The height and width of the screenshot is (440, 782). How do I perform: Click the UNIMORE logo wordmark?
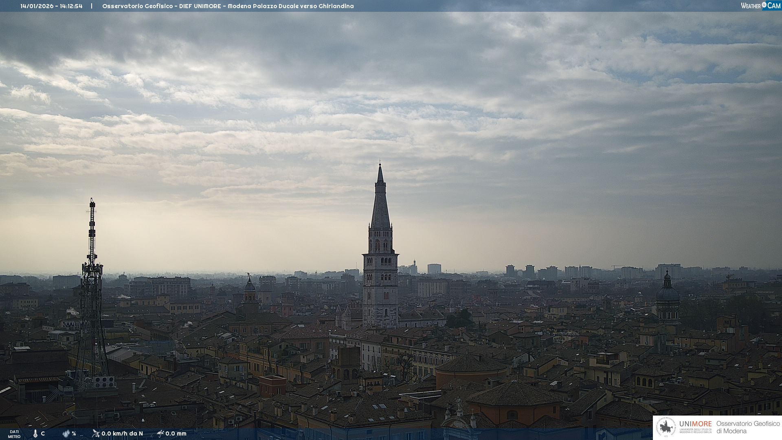coord(695,424)
